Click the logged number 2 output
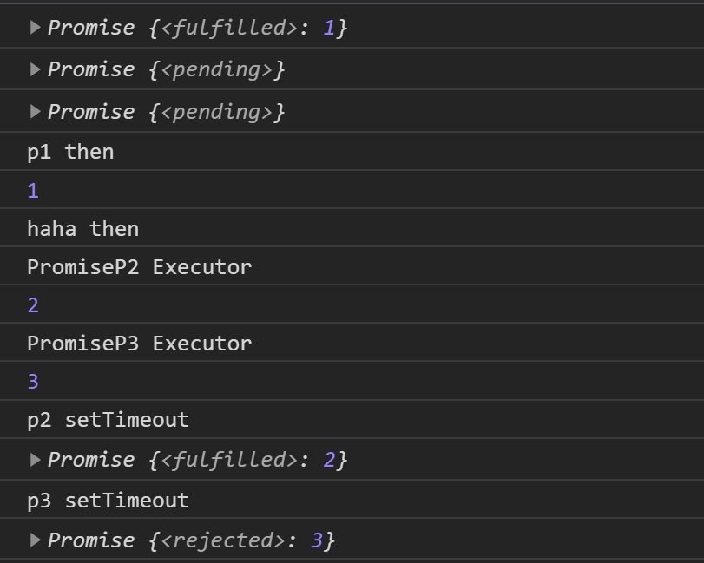 coord(33,305)
